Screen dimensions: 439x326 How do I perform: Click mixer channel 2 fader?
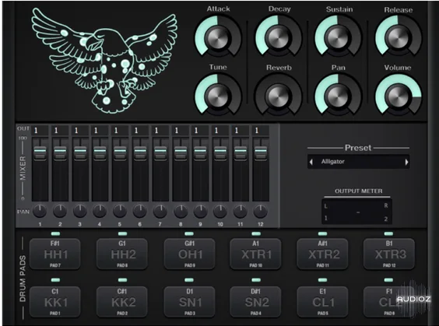(x=60, y=152)
